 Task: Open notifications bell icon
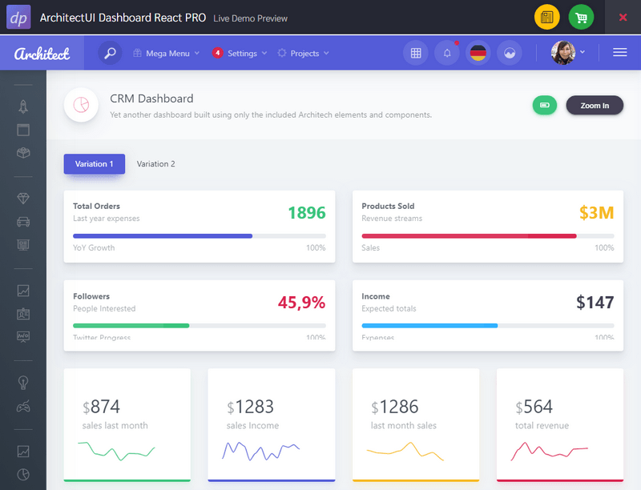click(x=446, y=54)
